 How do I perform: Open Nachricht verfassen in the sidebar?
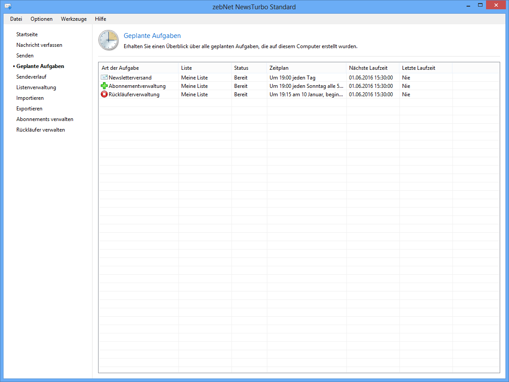point(39,45)
